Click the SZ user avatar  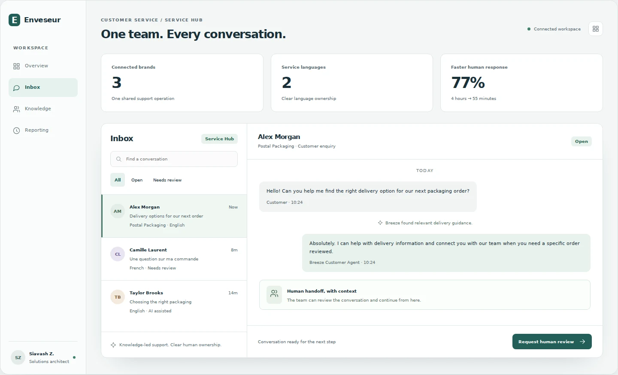coord(18,357)
